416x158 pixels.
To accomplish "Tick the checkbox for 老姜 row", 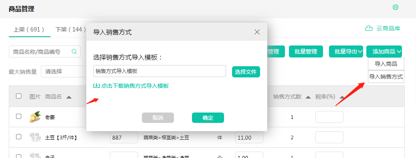I will tap(18, 116).
